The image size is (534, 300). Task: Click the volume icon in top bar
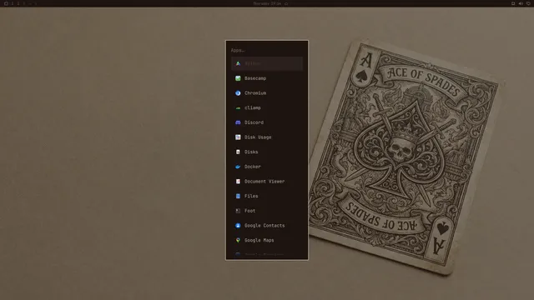(x=521, y=3)
